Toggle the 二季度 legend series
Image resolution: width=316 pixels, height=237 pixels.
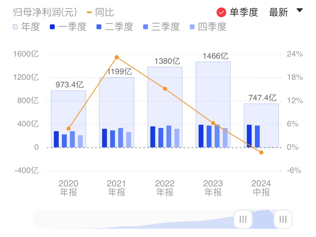tap(115, 27)
